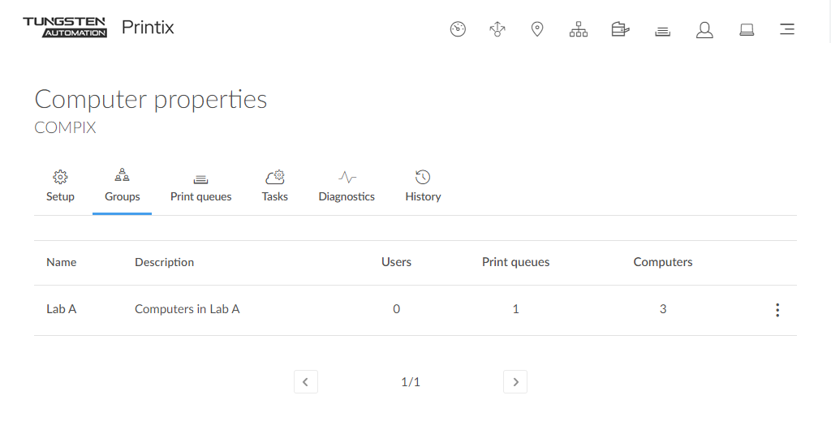Open the Sites location pin icon

(x=537, y=29)
